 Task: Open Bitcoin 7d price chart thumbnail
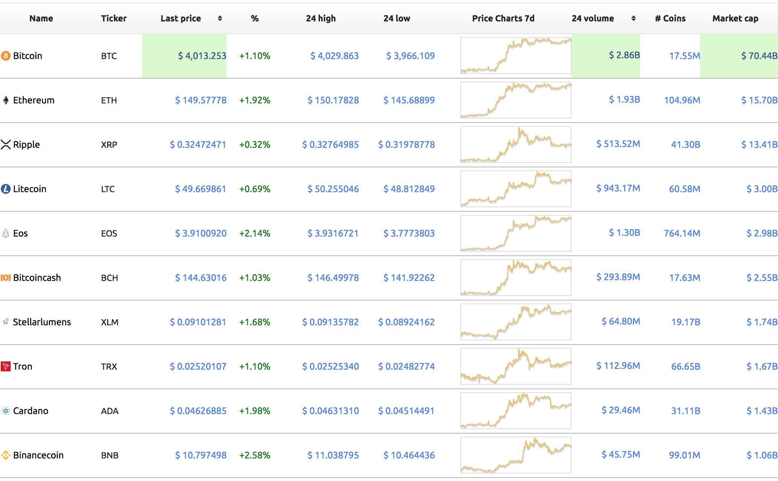click(x=516, y=56)
